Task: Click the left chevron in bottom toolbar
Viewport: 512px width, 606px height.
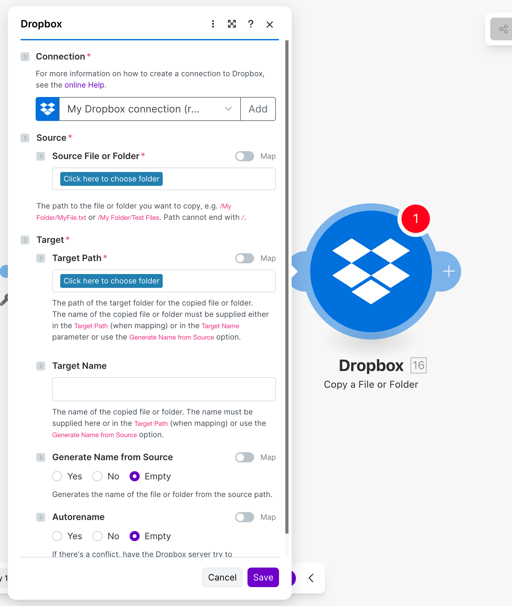Action: tap(311, 578)
